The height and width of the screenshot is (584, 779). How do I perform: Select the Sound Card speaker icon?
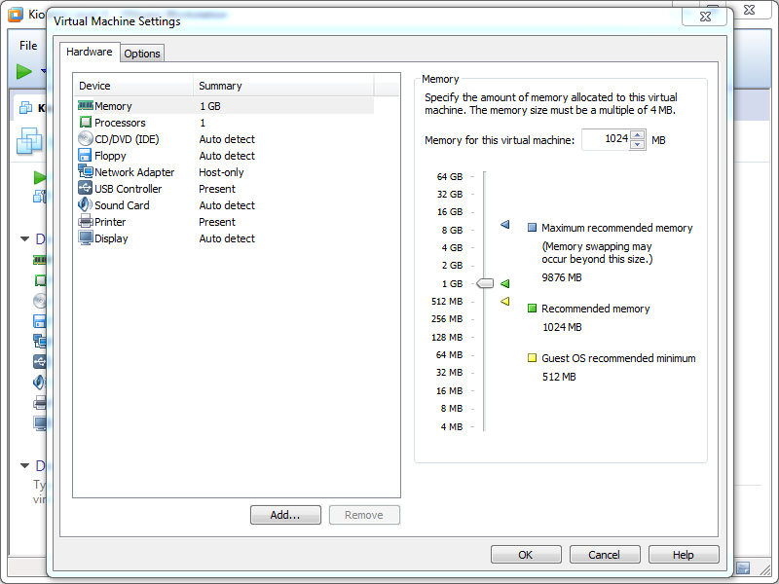point(86,205)
